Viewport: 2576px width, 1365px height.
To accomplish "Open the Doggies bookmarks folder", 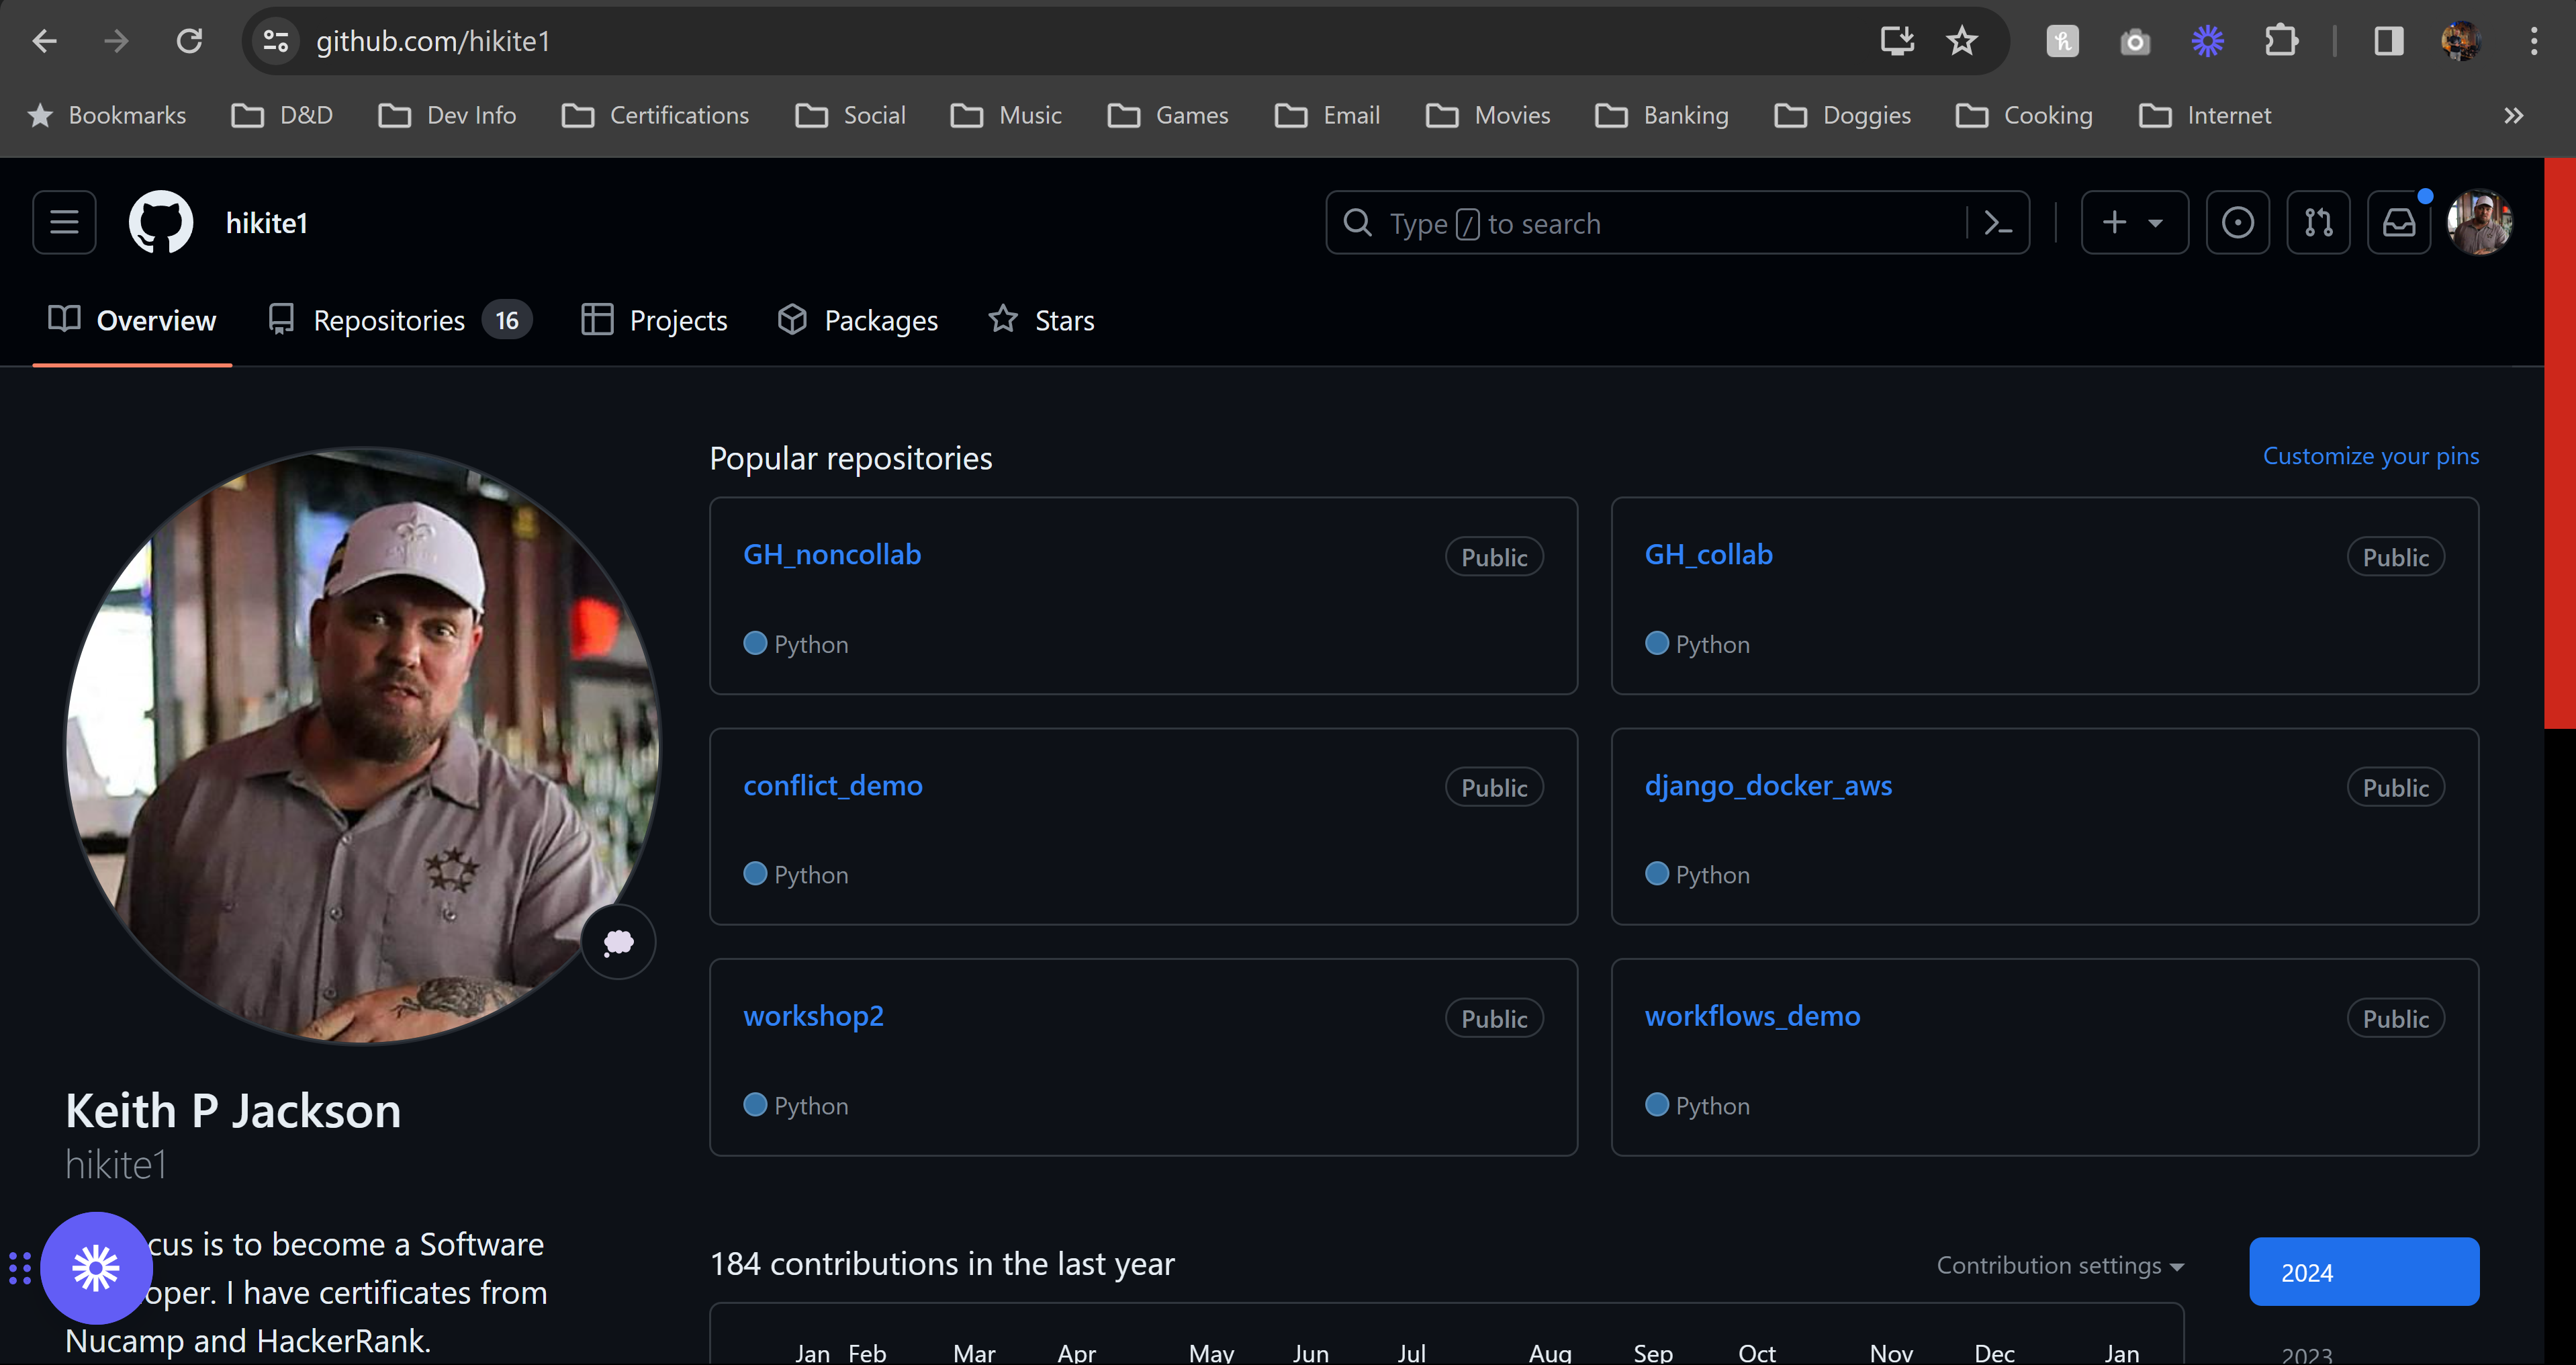I will pyautogui.click(x=1842, y=116).
